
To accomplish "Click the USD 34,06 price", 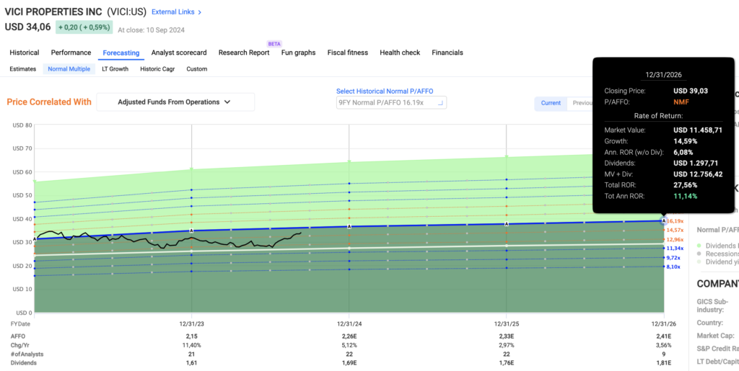I will (28, 27).
